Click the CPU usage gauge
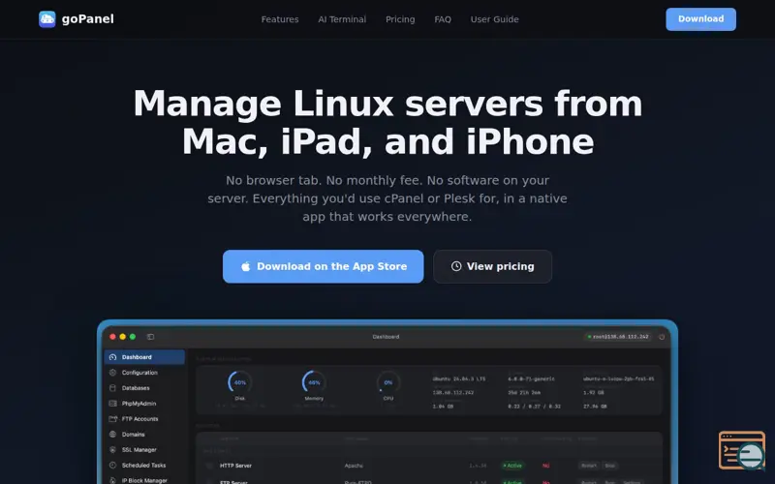The width and height of the screenshot is (775, 484). pyautogui.click(x=388, y=382)
